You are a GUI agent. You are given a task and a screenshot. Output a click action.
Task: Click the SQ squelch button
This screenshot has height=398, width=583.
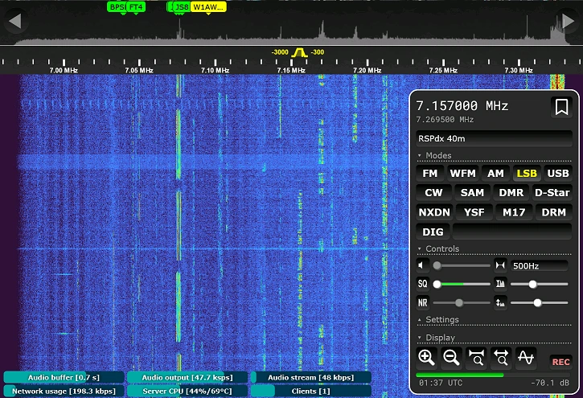click(x=423, y=284)
